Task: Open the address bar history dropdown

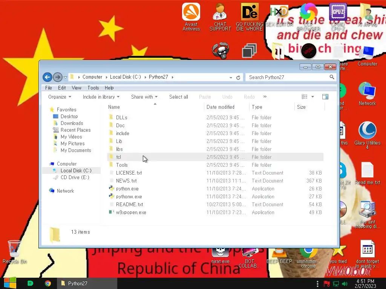Action: point(231,78)
